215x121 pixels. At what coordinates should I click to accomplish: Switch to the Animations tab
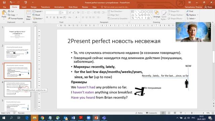click(59, 7)
